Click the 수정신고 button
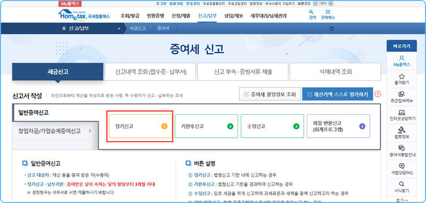This screenshot has width=426, height=203. 272,126
